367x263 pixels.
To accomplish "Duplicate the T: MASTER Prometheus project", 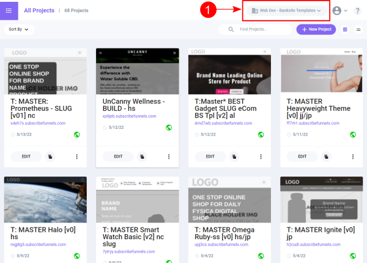I will (50, 156).
